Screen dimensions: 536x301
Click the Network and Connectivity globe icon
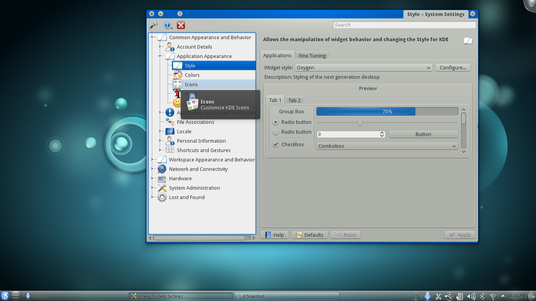(162, 169)
